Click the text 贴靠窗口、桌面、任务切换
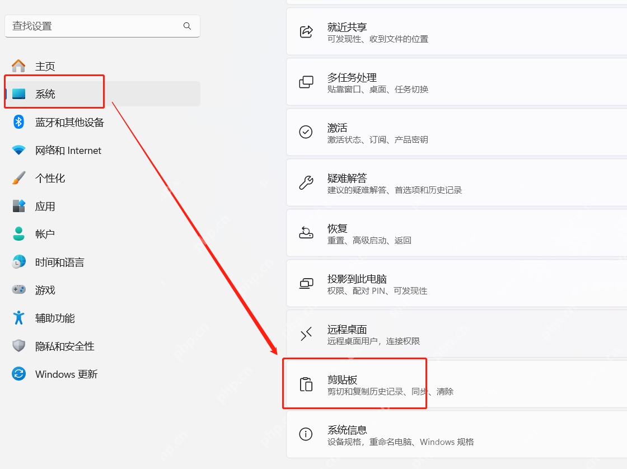627x469 pixels. 378,90
